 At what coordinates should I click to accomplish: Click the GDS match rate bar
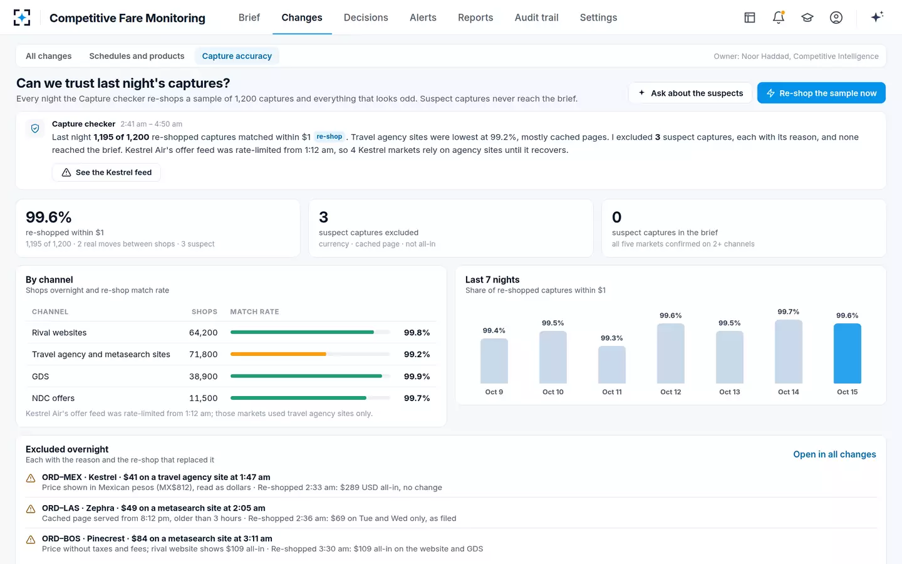point(306,376)
